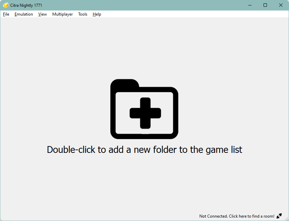Open the Multiplayer menu

(x=62, y=14)
